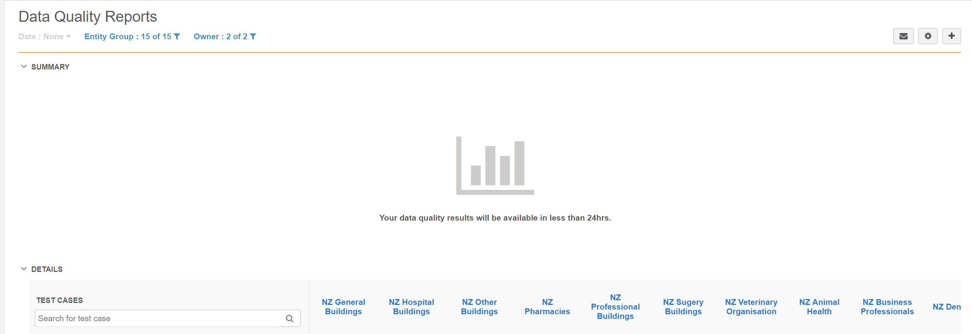Click the Owner filter funnel icon
Image resolution: width=972 pixels, height=334 pixels.
tap(253, 37)
